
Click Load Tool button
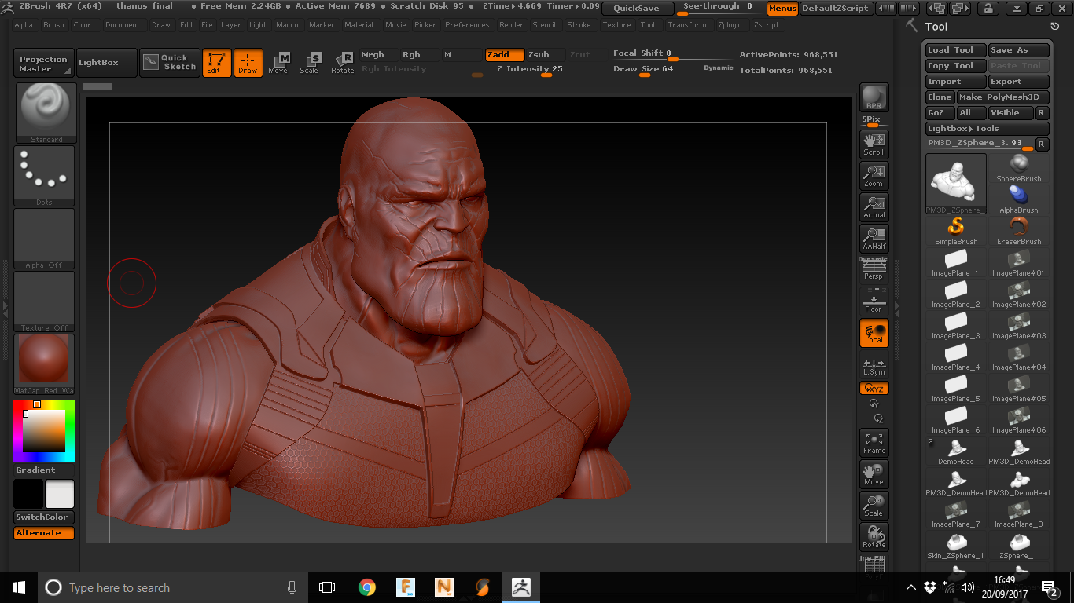point(956,50)
